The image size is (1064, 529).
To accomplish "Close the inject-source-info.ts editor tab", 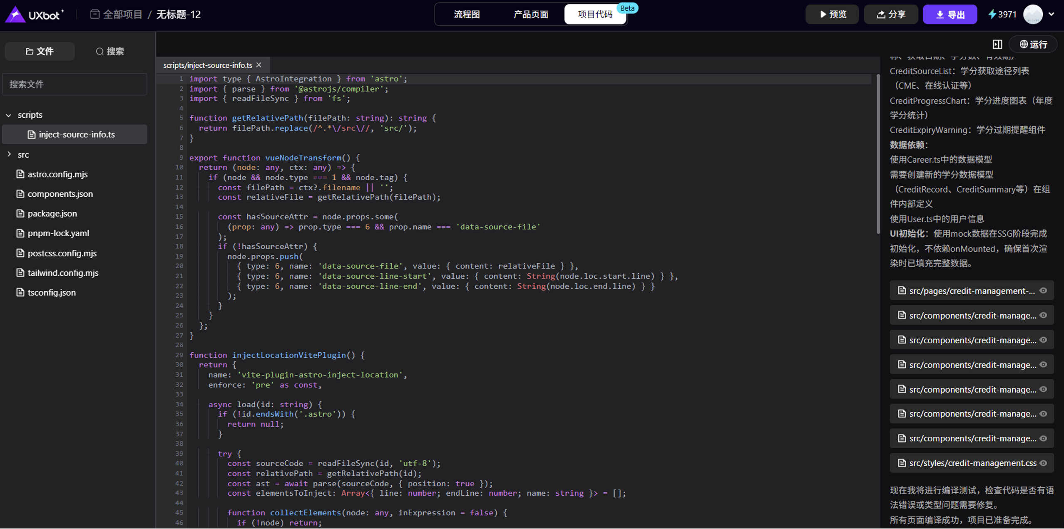I will [x=259, y=65].
